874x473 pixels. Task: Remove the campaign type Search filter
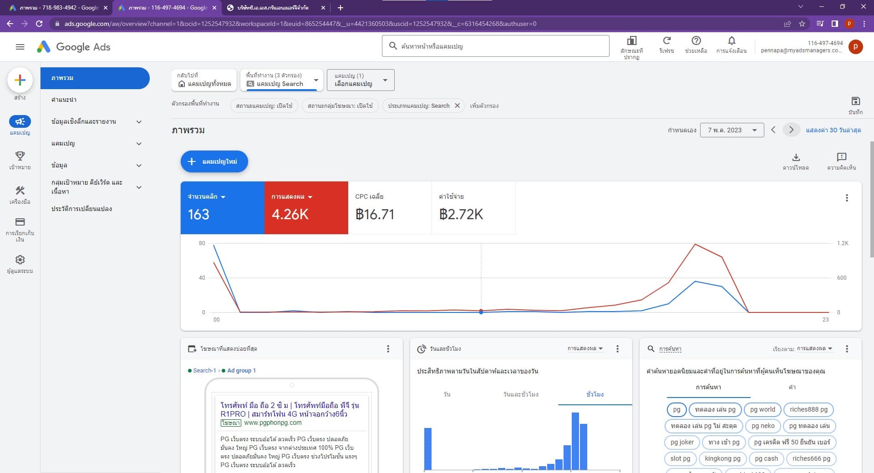(x=457, y=106)
